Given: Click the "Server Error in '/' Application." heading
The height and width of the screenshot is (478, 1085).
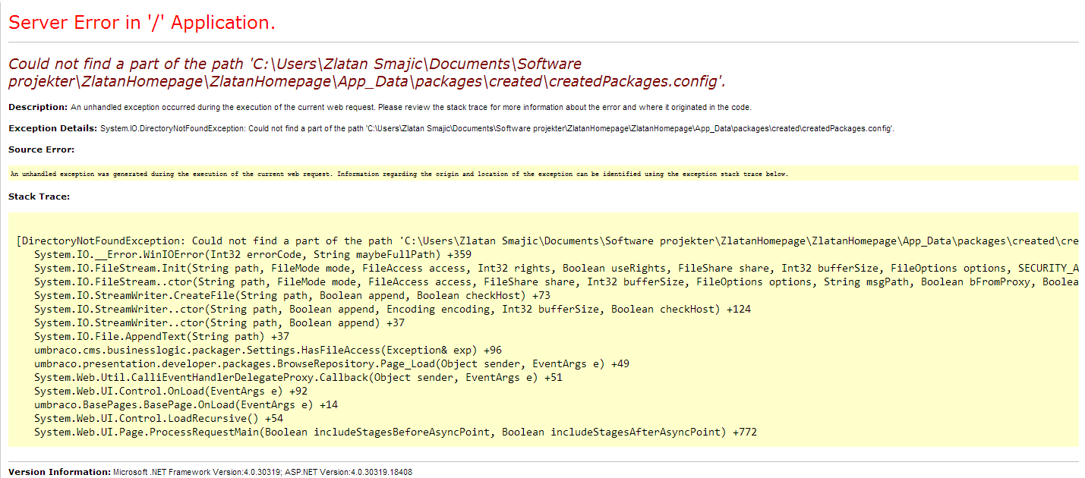Looking at the screenshot, I should point(141,23).
